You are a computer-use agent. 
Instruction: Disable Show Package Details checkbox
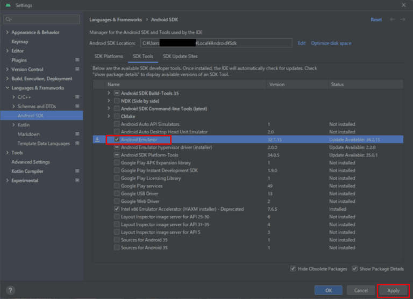355,268
